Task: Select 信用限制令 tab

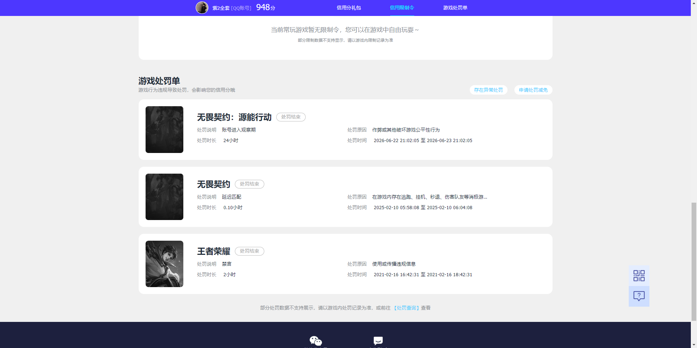Action: (402, 8)
